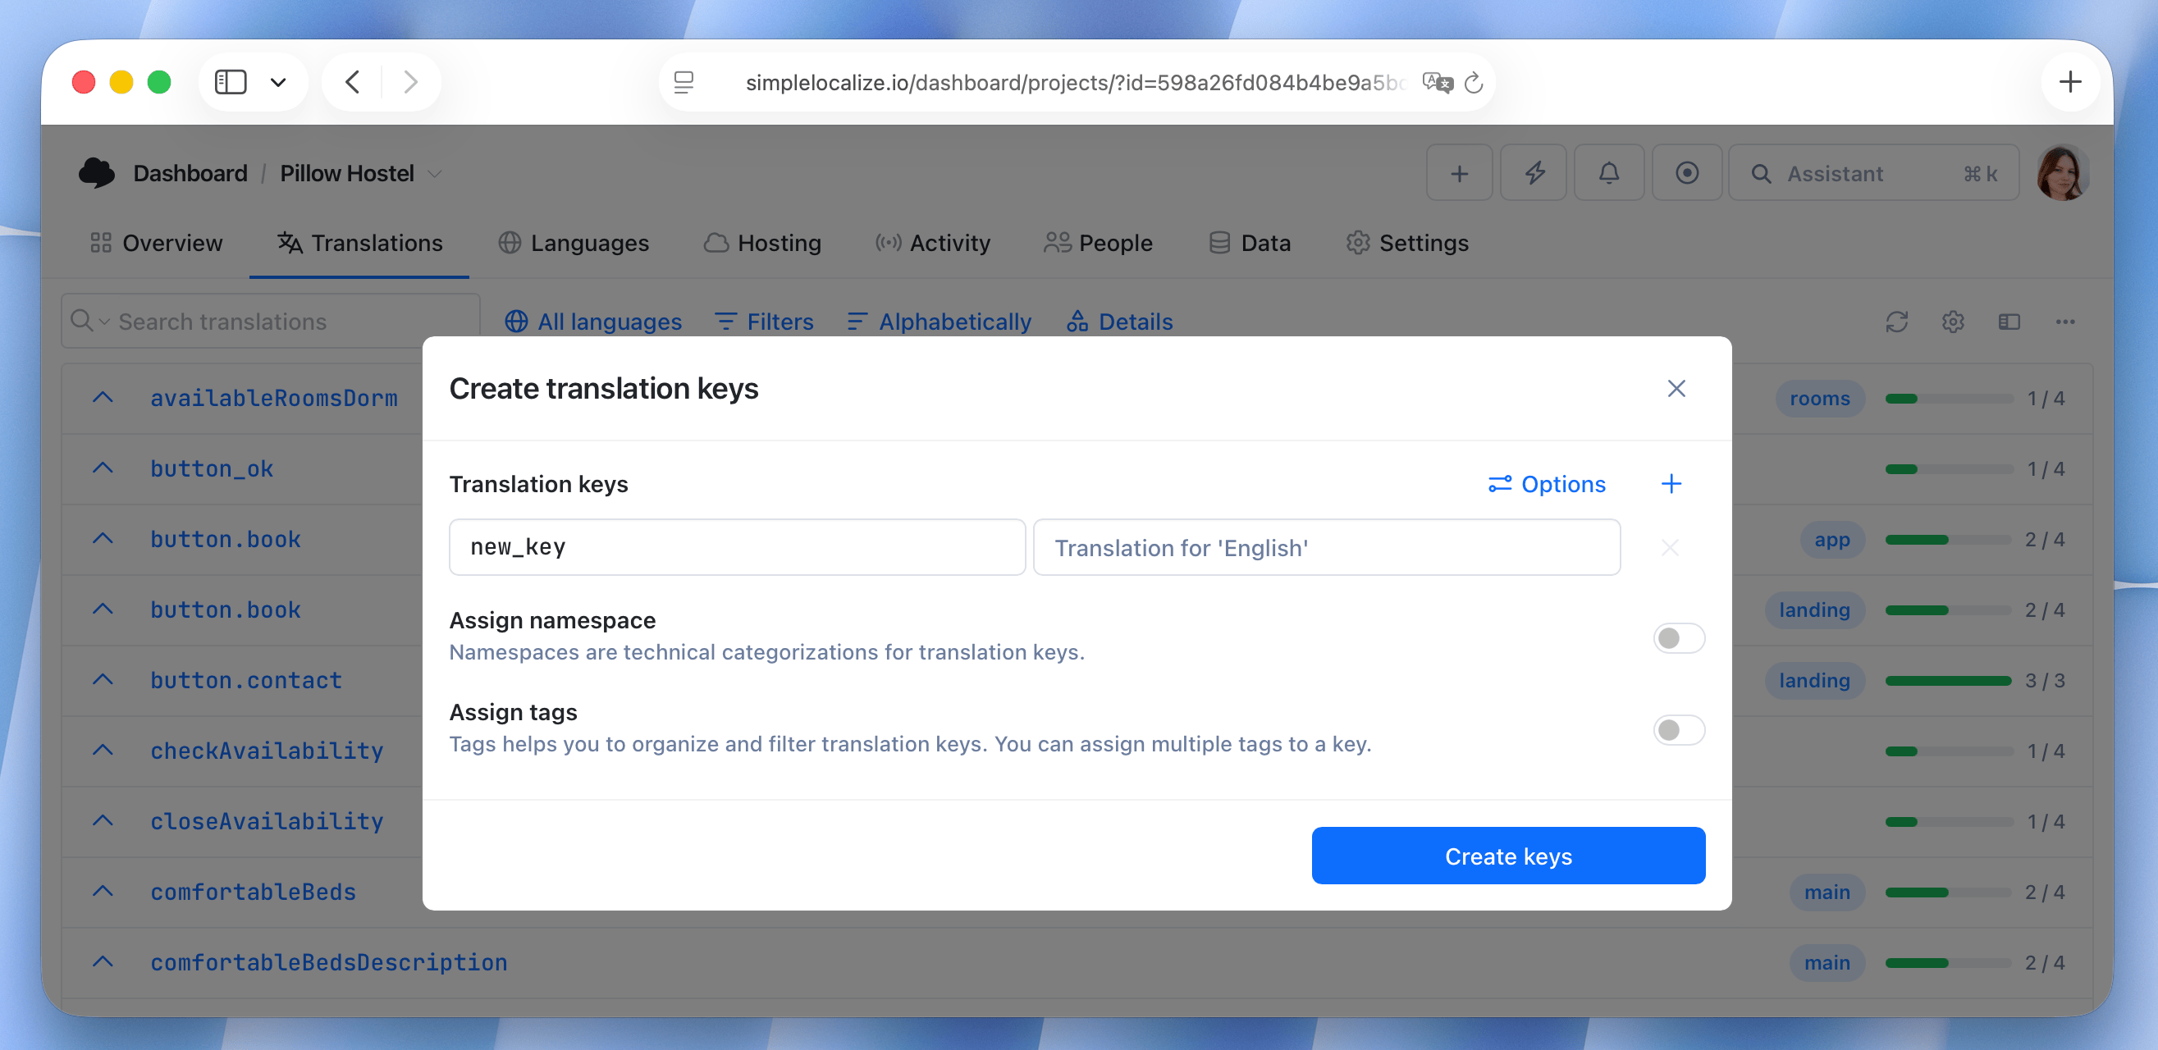
Task: Click the progress bar on comfortableBedsDescription row
Action: (x=1948, y=963)
